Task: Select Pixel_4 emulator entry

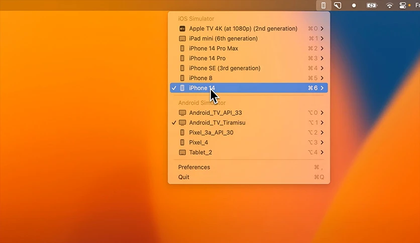Action: pos(249,143)
